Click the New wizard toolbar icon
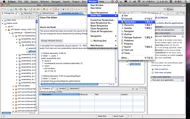 (x=3, y=9)
